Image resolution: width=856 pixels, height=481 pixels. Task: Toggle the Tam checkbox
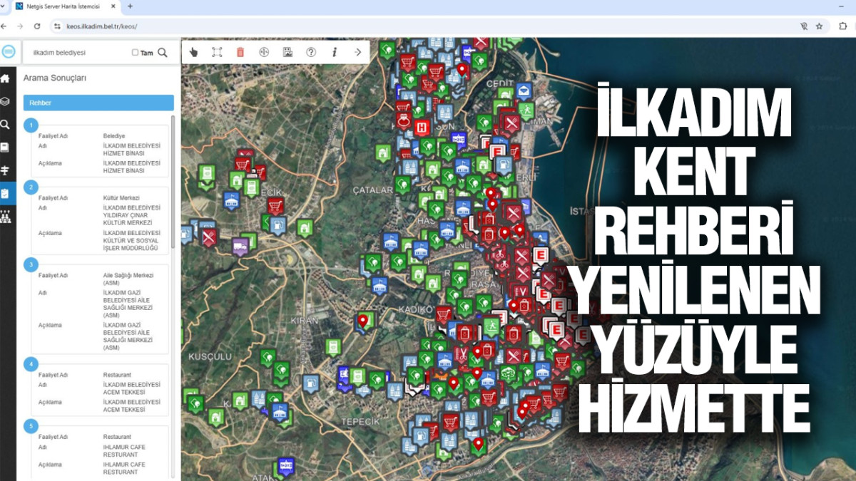(x=136, y=53)
